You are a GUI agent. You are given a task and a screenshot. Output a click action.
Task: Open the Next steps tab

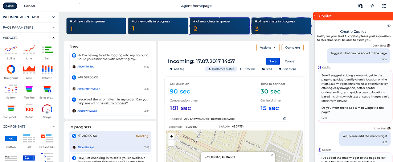tap(287, 69)
